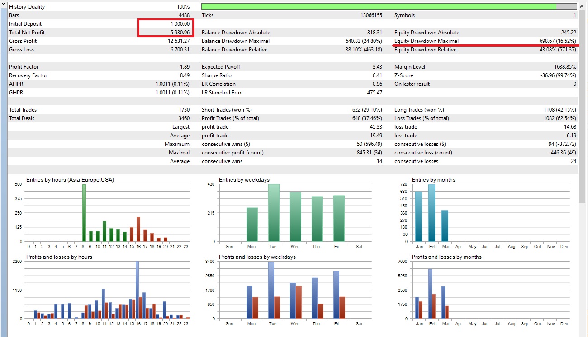Click the Sharpe Ratio value 6.41
The image size is (588, 337).
click(377, 75)
